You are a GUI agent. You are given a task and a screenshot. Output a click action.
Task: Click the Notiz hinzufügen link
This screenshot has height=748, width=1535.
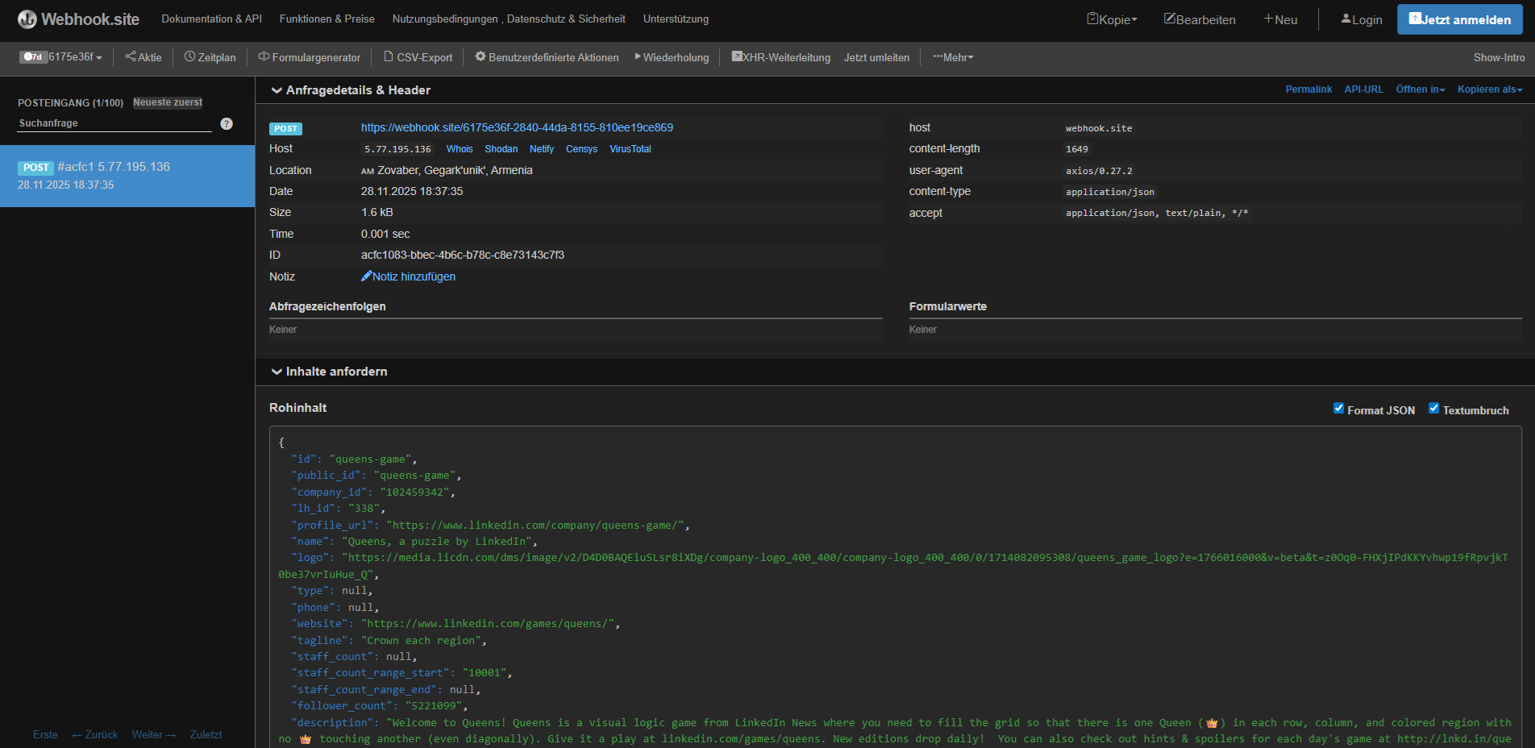tap(409, 276)
